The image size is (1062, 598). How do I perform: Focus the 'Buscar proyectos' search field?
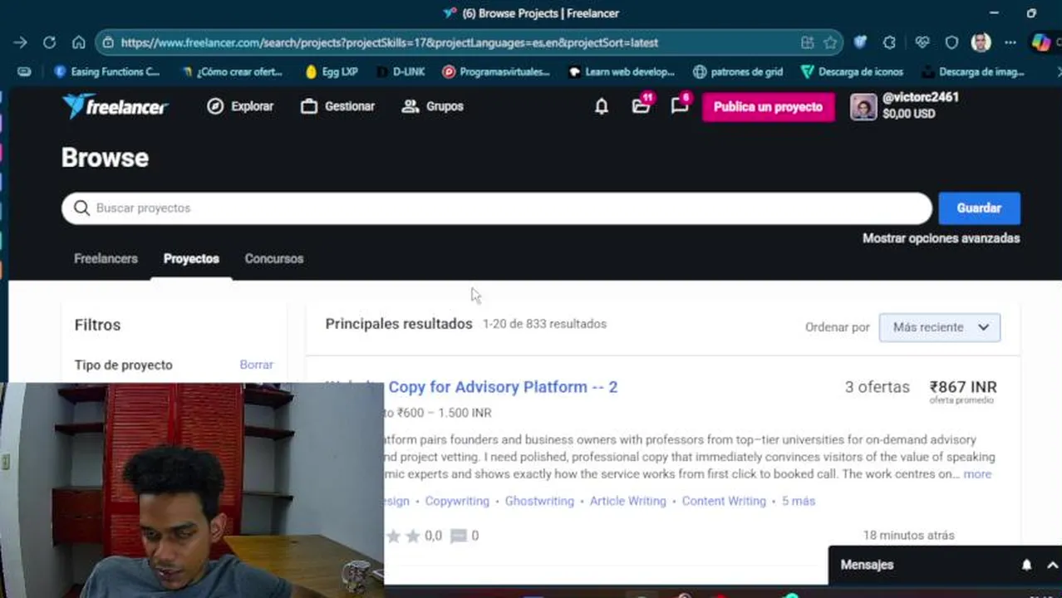(496, 208)
